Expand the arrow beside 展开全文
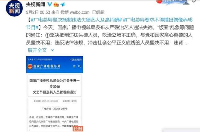Viewport: 200px width, 132px height. click(x=52, y=50)
